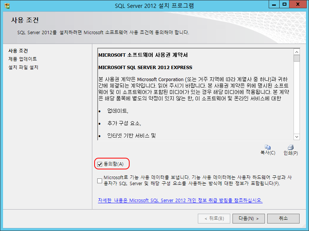The image size is (309, 231).
Task: Minimize the SQL Server 2012 setup window
Action: (274, 5)
